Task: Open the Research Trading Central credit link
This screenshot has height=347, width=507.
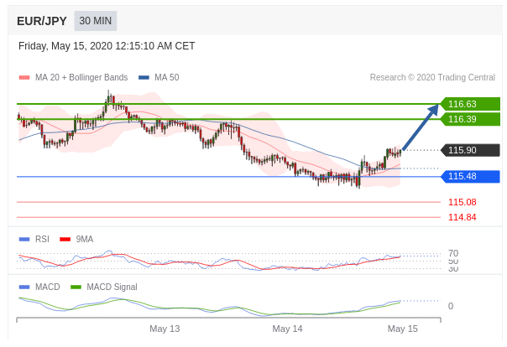Action: [432, 78]
